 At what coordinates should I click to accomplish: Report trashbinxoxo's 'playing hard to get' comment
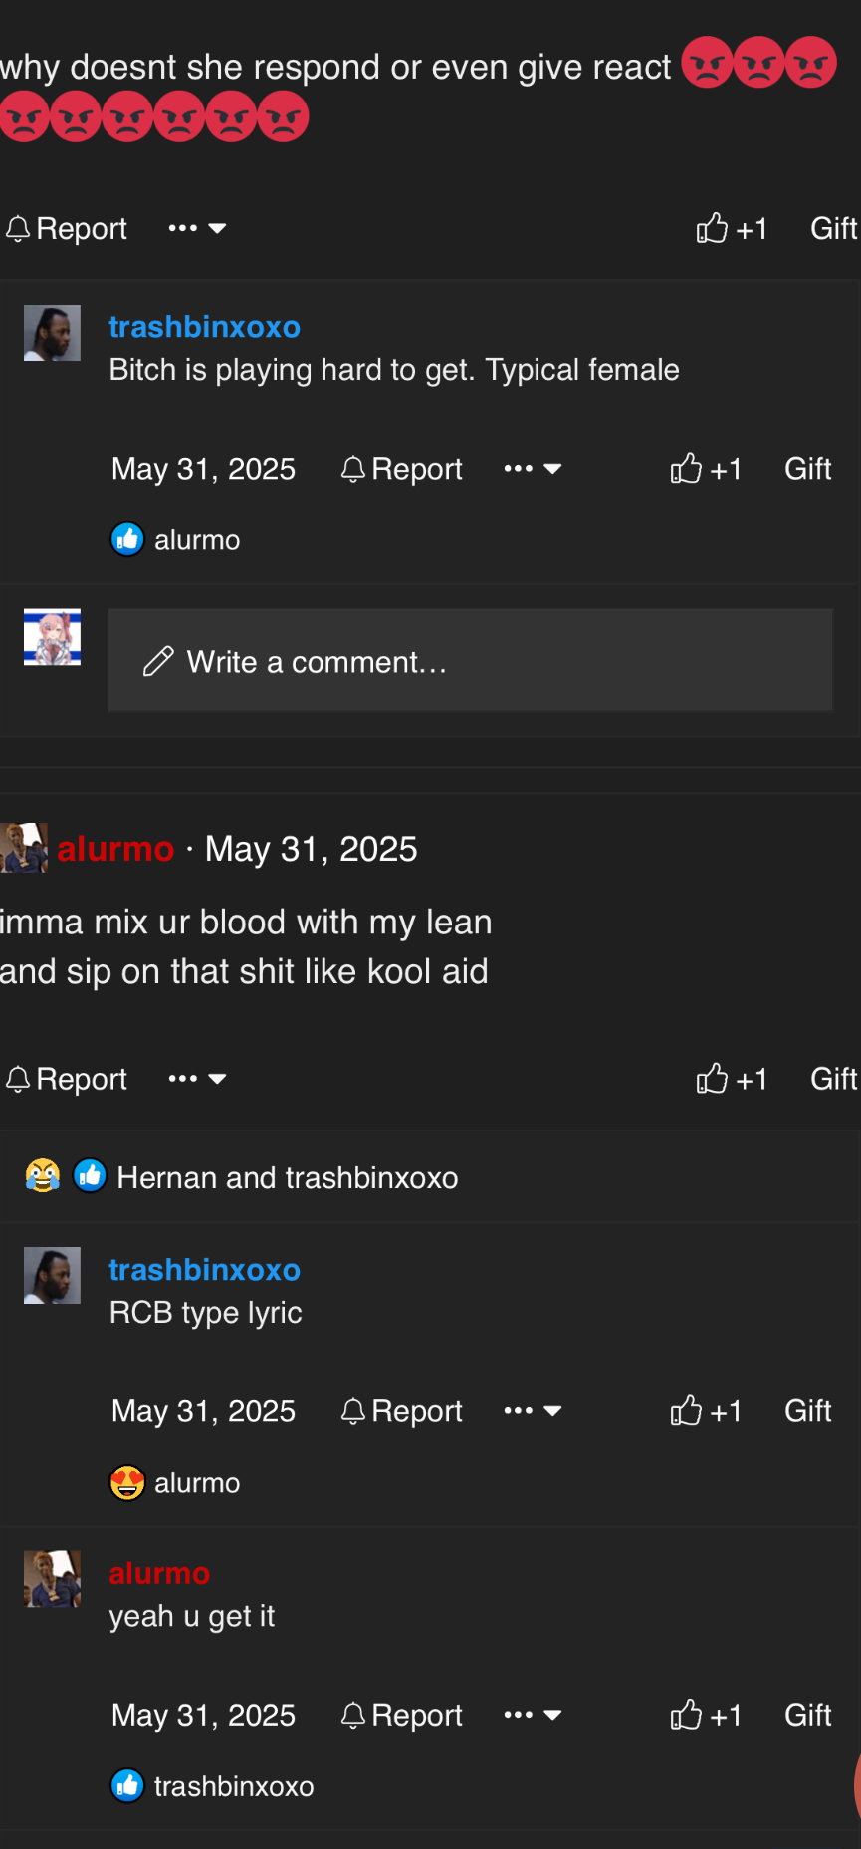(402, 469)
